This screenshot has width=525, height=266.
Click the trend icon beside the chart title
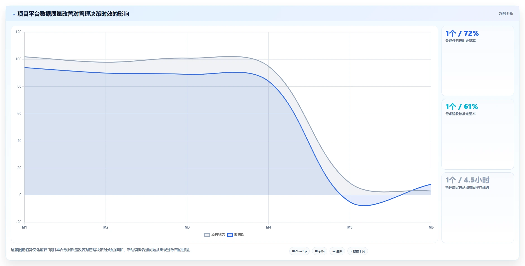point(13,14)
